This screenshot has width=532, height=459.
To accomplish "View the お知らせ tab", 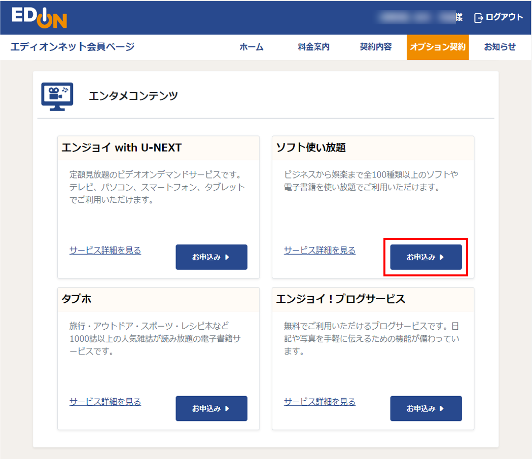I will click(x=499, y=47).
